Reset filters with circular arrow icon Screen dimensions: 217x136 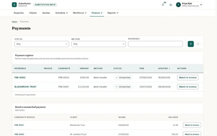(x=198, y=44)
